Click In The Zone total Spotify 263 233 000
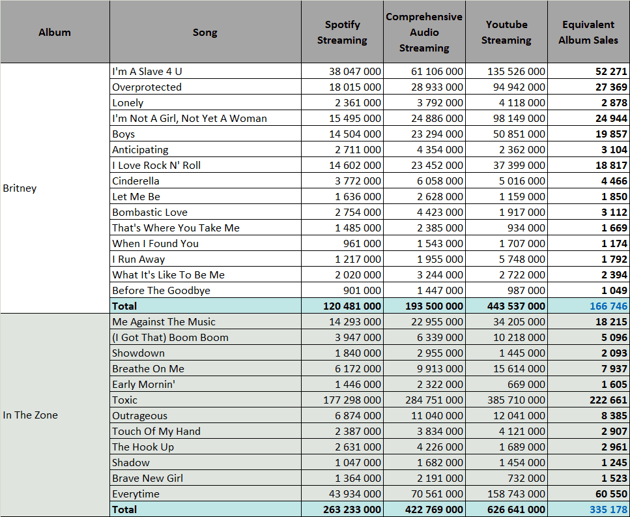This screenshot has height=517, width=630. tap(342, 509)
